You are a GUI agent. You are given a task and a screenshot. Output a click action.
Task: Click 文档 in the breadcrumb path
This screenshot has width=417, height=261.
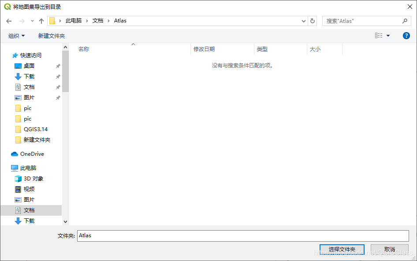(97, 21)
